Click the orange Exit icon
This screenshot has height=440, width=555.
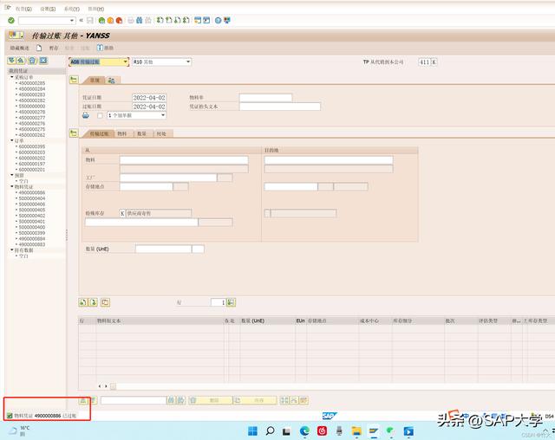(110, 21)
